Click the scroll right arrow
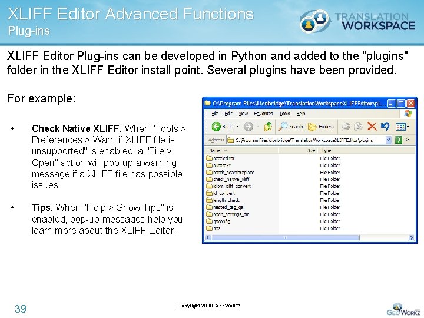Image resolution: width=424 pixels, height=318 pixels. pyautogui.click(x=411, y=238)
